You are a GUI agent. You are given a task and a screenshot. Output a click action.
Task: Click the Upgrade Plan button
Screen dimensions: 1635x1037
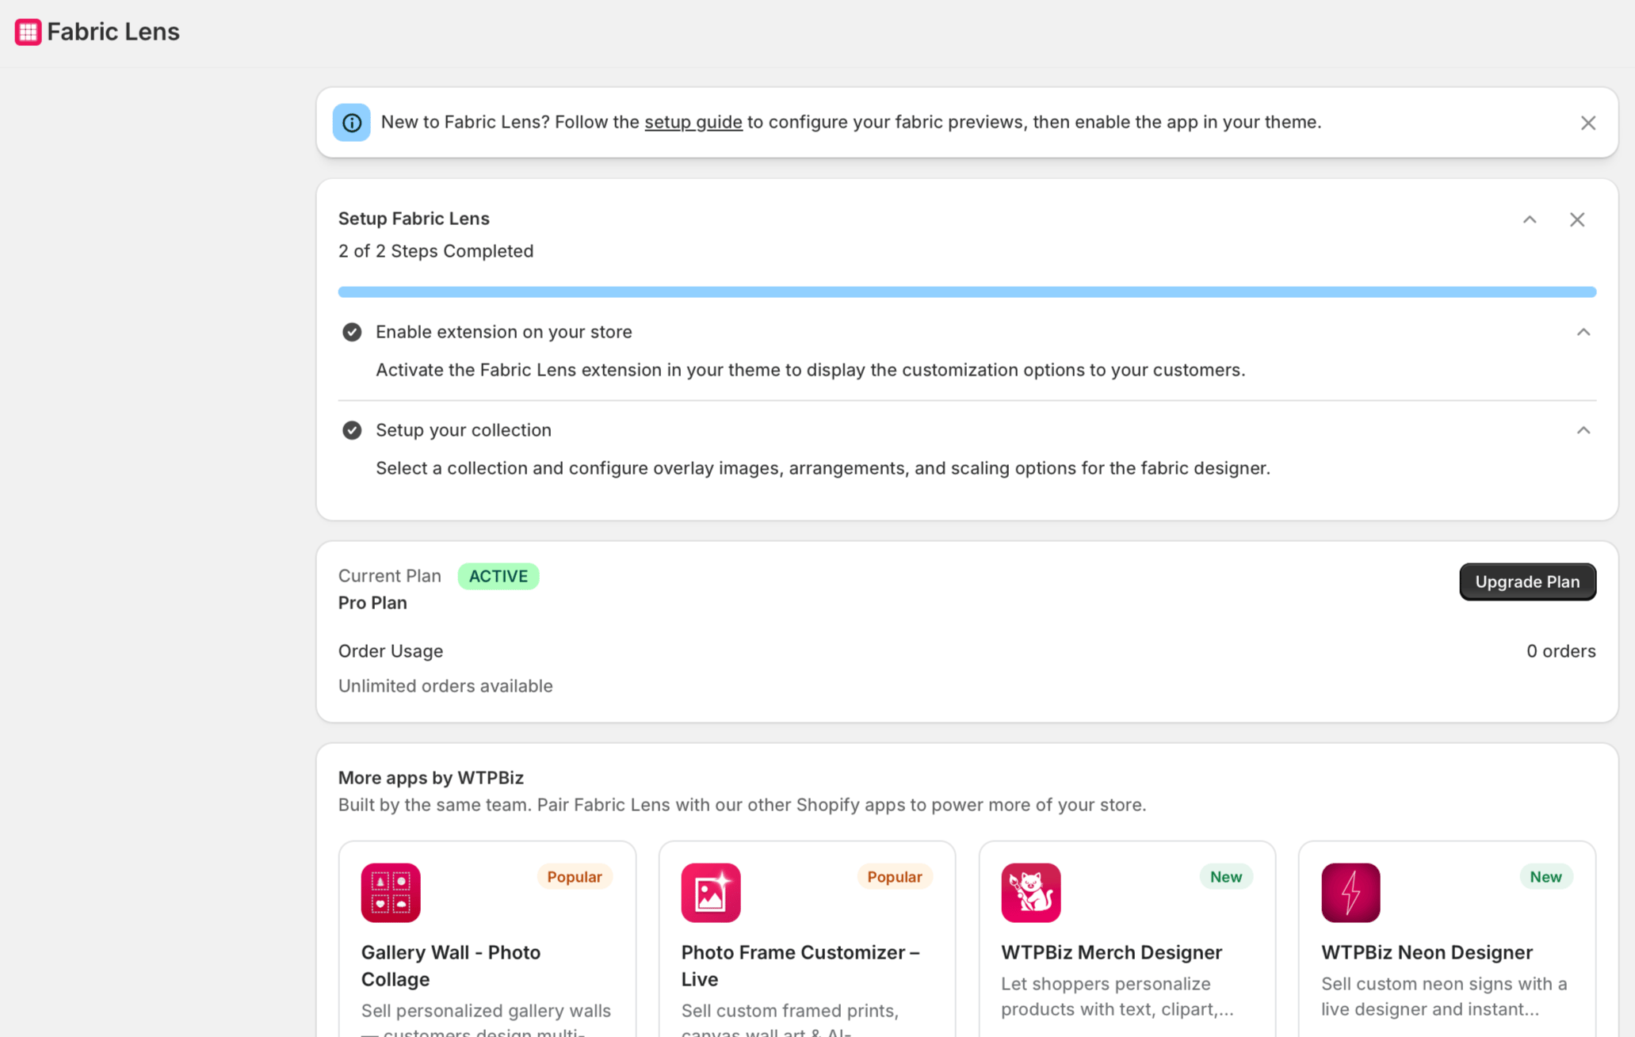point(1527,581)
